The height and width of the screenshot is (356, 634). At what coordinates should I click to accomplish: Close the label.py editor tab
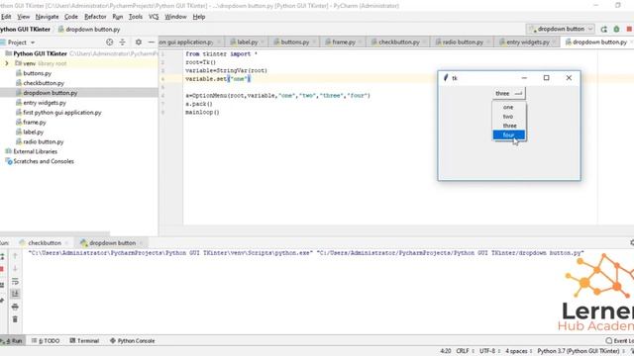(263, 42)
